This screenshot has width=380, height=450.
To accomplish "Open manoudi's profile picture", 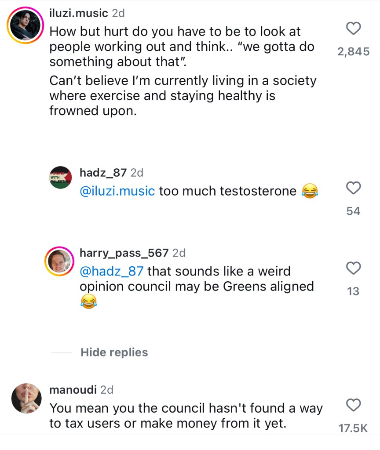I will click(26, 398).
